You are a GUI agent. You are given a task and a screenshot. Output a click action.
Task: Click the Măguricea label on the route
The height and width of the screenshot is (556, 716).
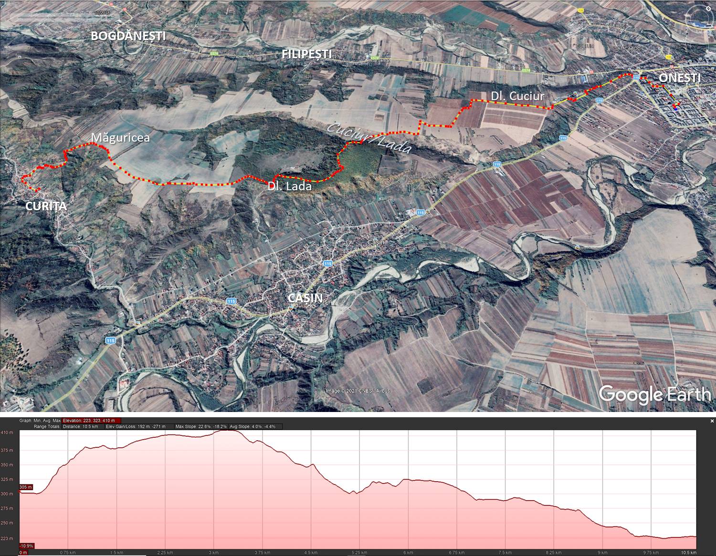[120, 138]
